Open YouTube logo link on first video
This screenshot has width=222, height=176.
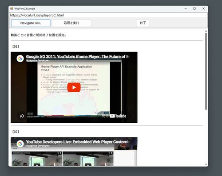(x=118, y=116)
